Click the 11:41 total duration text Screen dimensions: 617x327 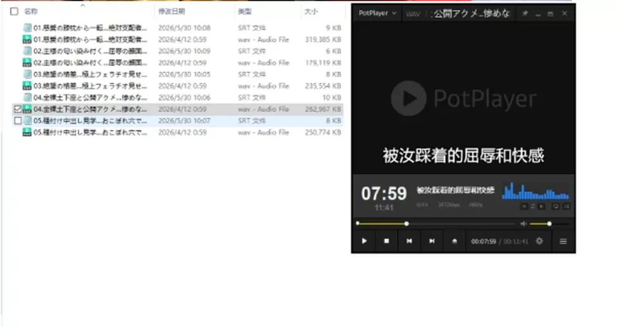tap(384, 207)
